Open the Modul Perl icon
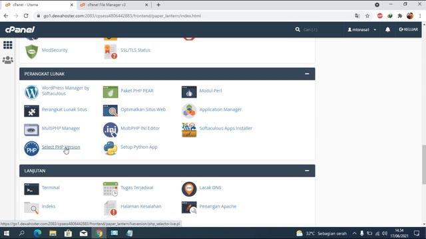 click(x=189, y=92)
